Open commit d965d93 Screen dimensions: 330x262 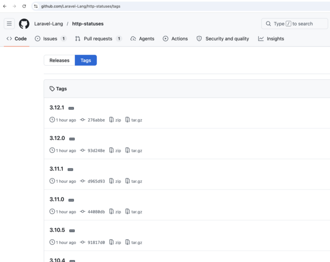[x=96, y=181]
